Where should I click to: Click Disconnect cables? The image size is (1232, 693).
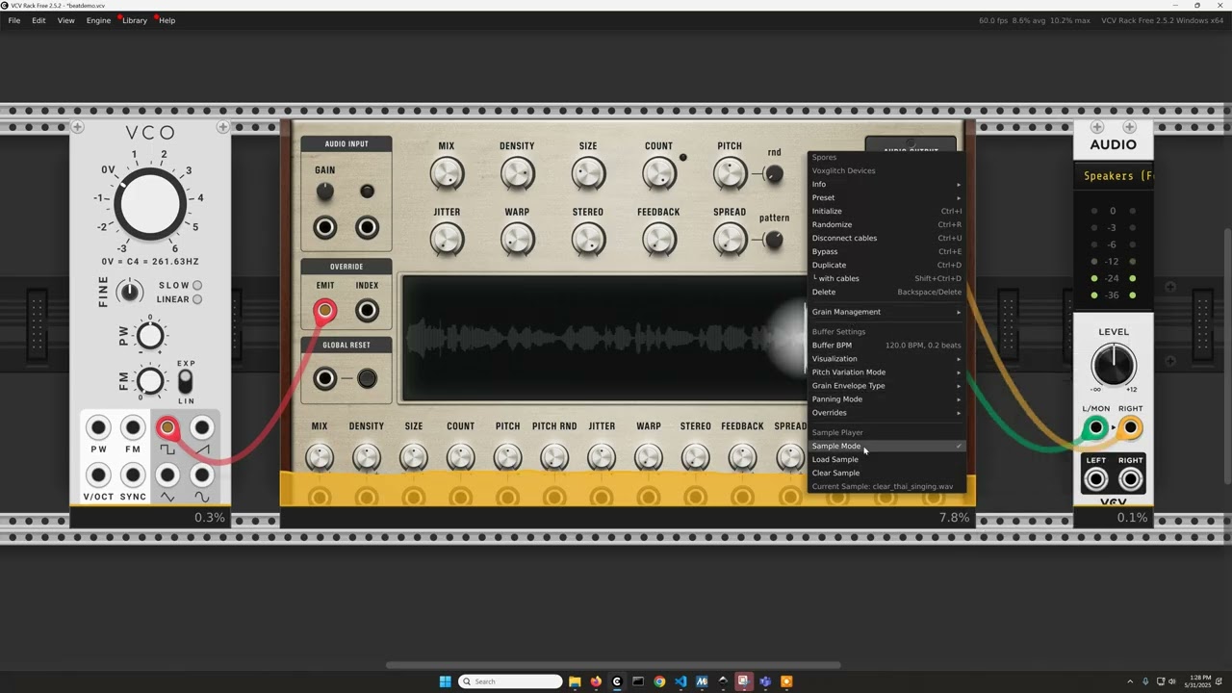[x=885, y=238]
